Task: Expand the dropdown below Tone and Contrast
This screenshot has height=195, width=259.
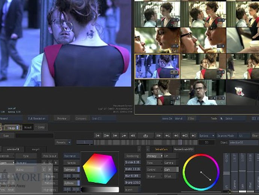Action: tap(154, 177)
